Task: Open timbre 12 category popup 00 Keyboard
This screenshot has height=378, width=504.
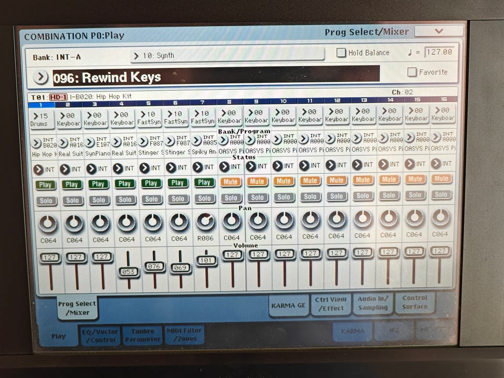Action: pos(337,115)
